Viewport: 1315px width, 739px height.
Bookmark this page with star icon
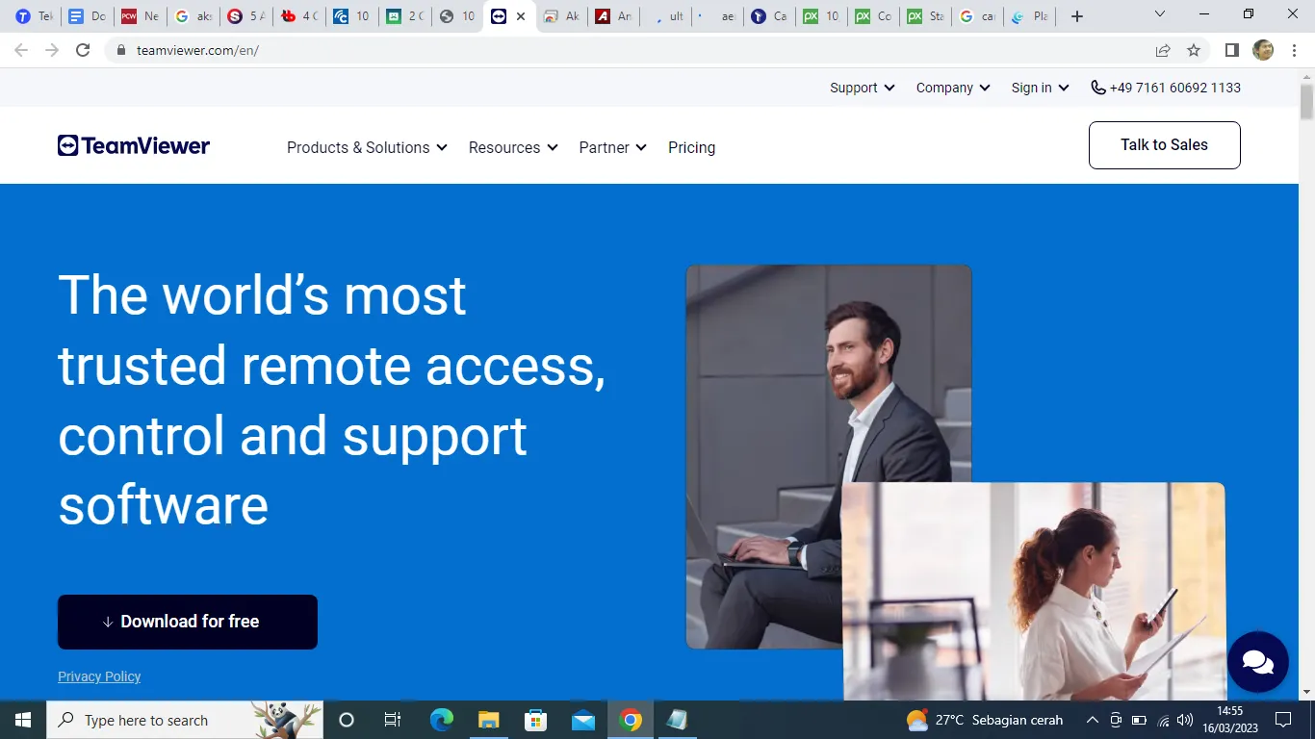point(1194,50)
